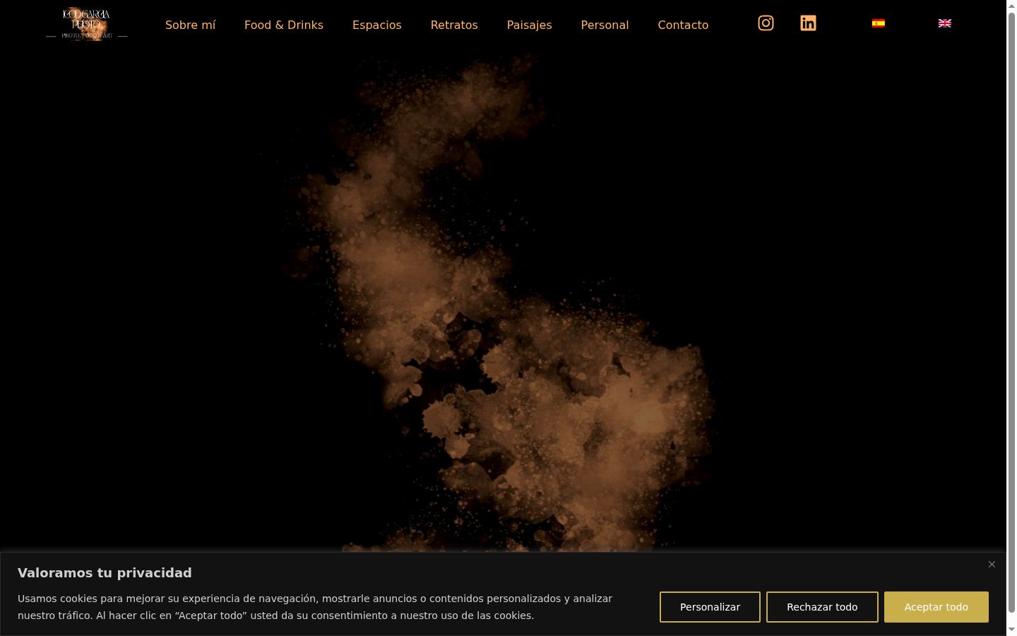Click the scrollbar up arrow
The height and width of the screenshot is (636, 1017).
[x=1011, y=6]
